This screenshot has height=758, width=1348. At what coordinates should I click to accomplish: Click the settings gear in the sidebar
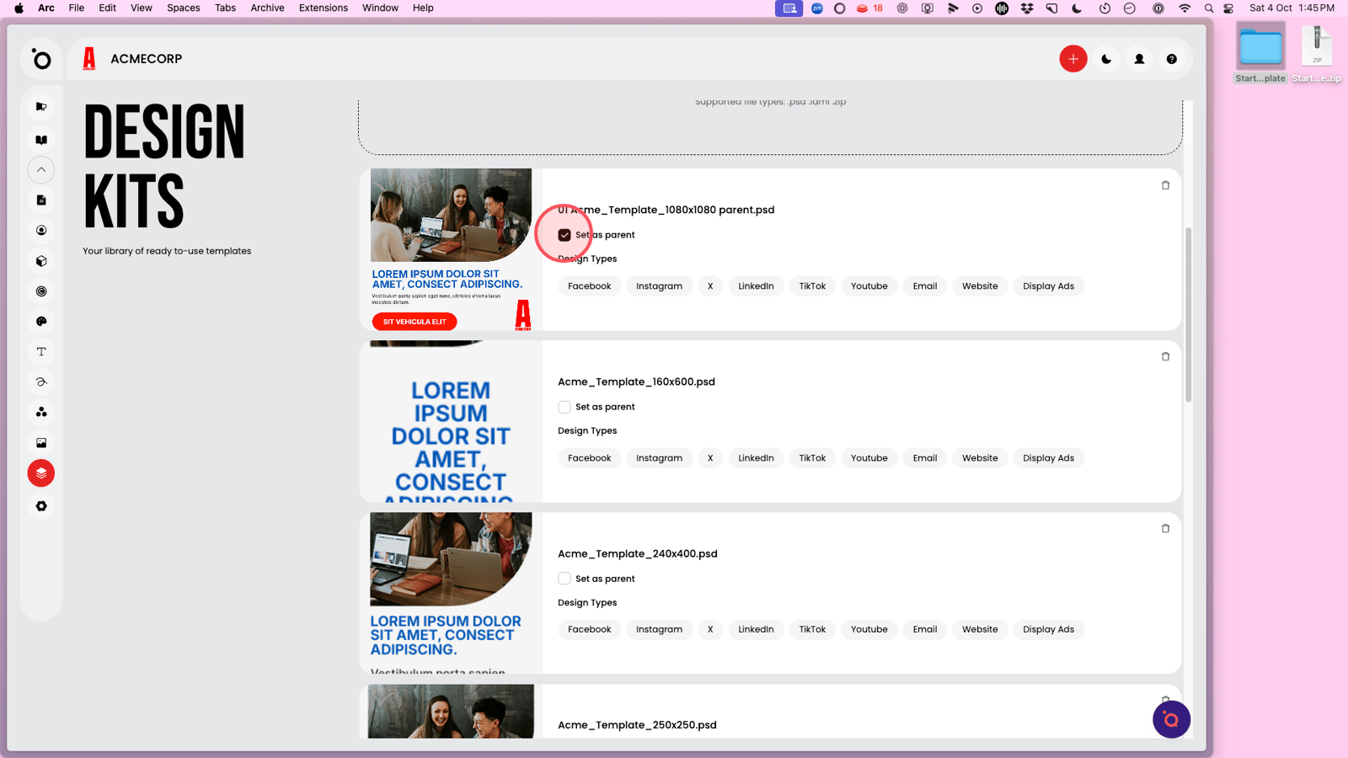point(41,506)
